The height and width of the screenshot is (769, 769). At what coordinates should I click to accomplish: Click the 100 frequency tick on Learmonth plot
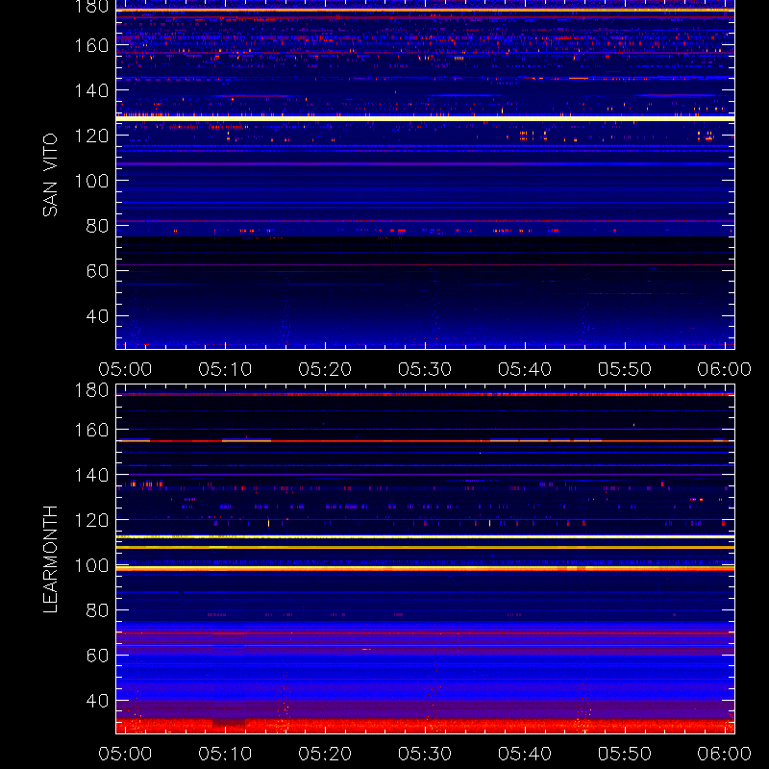[91, 565]
